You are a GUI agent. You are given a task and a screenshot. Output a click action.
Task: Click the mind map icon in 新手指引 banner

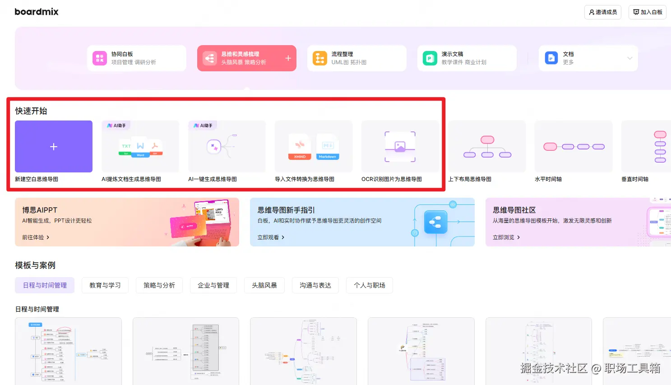tap(435, 222)
